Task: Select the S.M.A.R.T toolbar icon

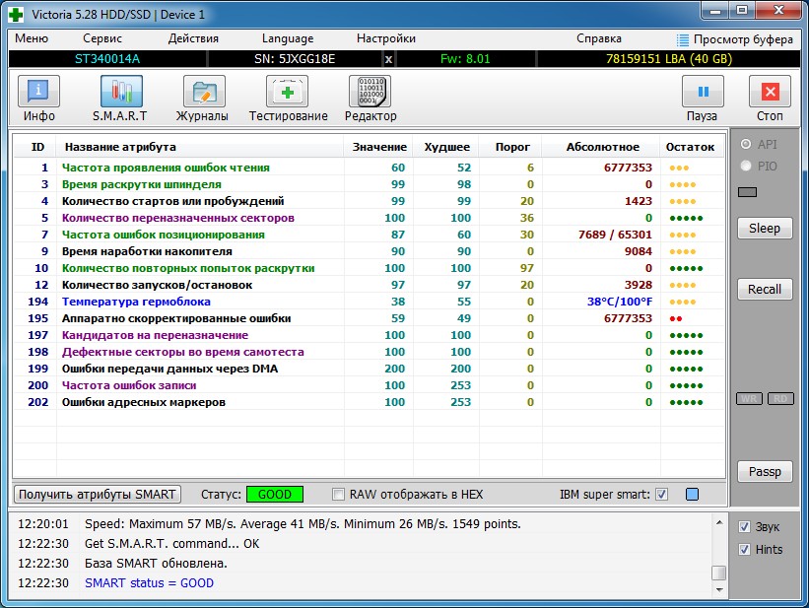Action: [x=121, y=92]
